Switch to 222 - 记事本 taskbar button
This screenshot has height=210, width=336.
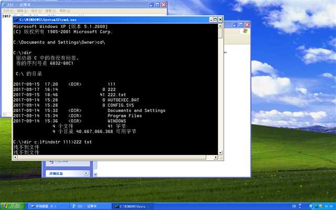pyautogui.click(x=91, y=206)
